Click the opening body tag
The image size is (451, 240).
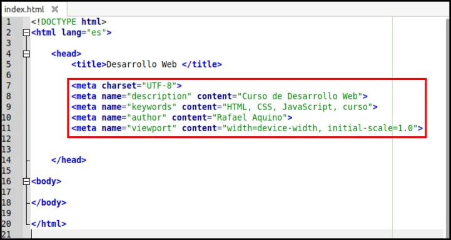click(x=46, y=181)
